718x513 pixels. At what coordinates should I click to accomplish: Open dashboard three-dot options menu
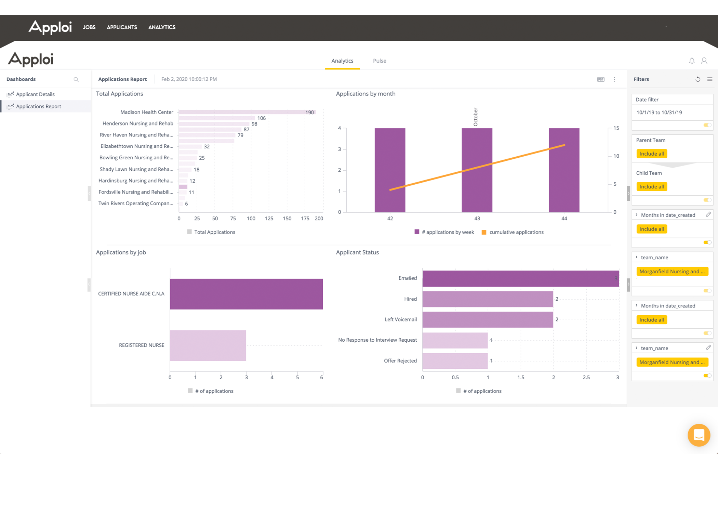coord(614,79)
